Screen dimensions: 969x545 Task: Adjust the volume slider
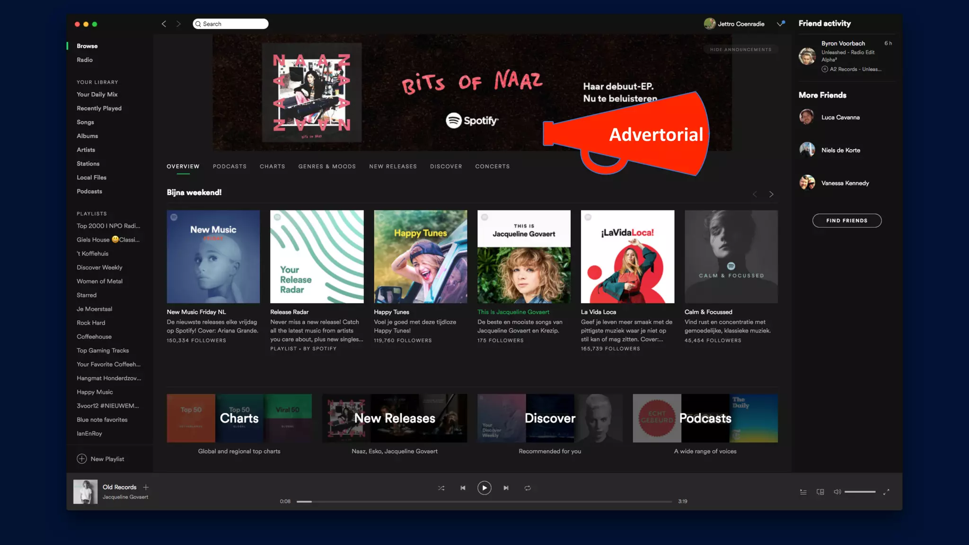(x=860, y=492)
